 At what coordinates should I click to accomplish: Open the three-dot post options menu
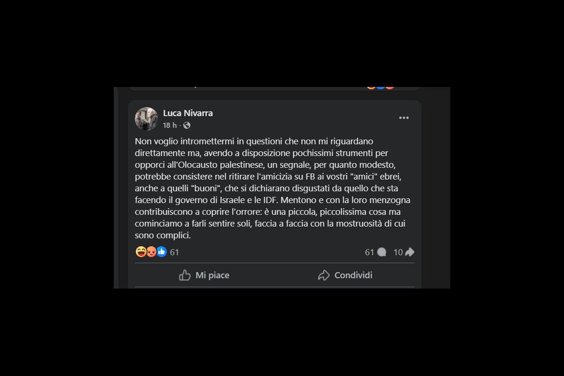[x=404, y=118]
